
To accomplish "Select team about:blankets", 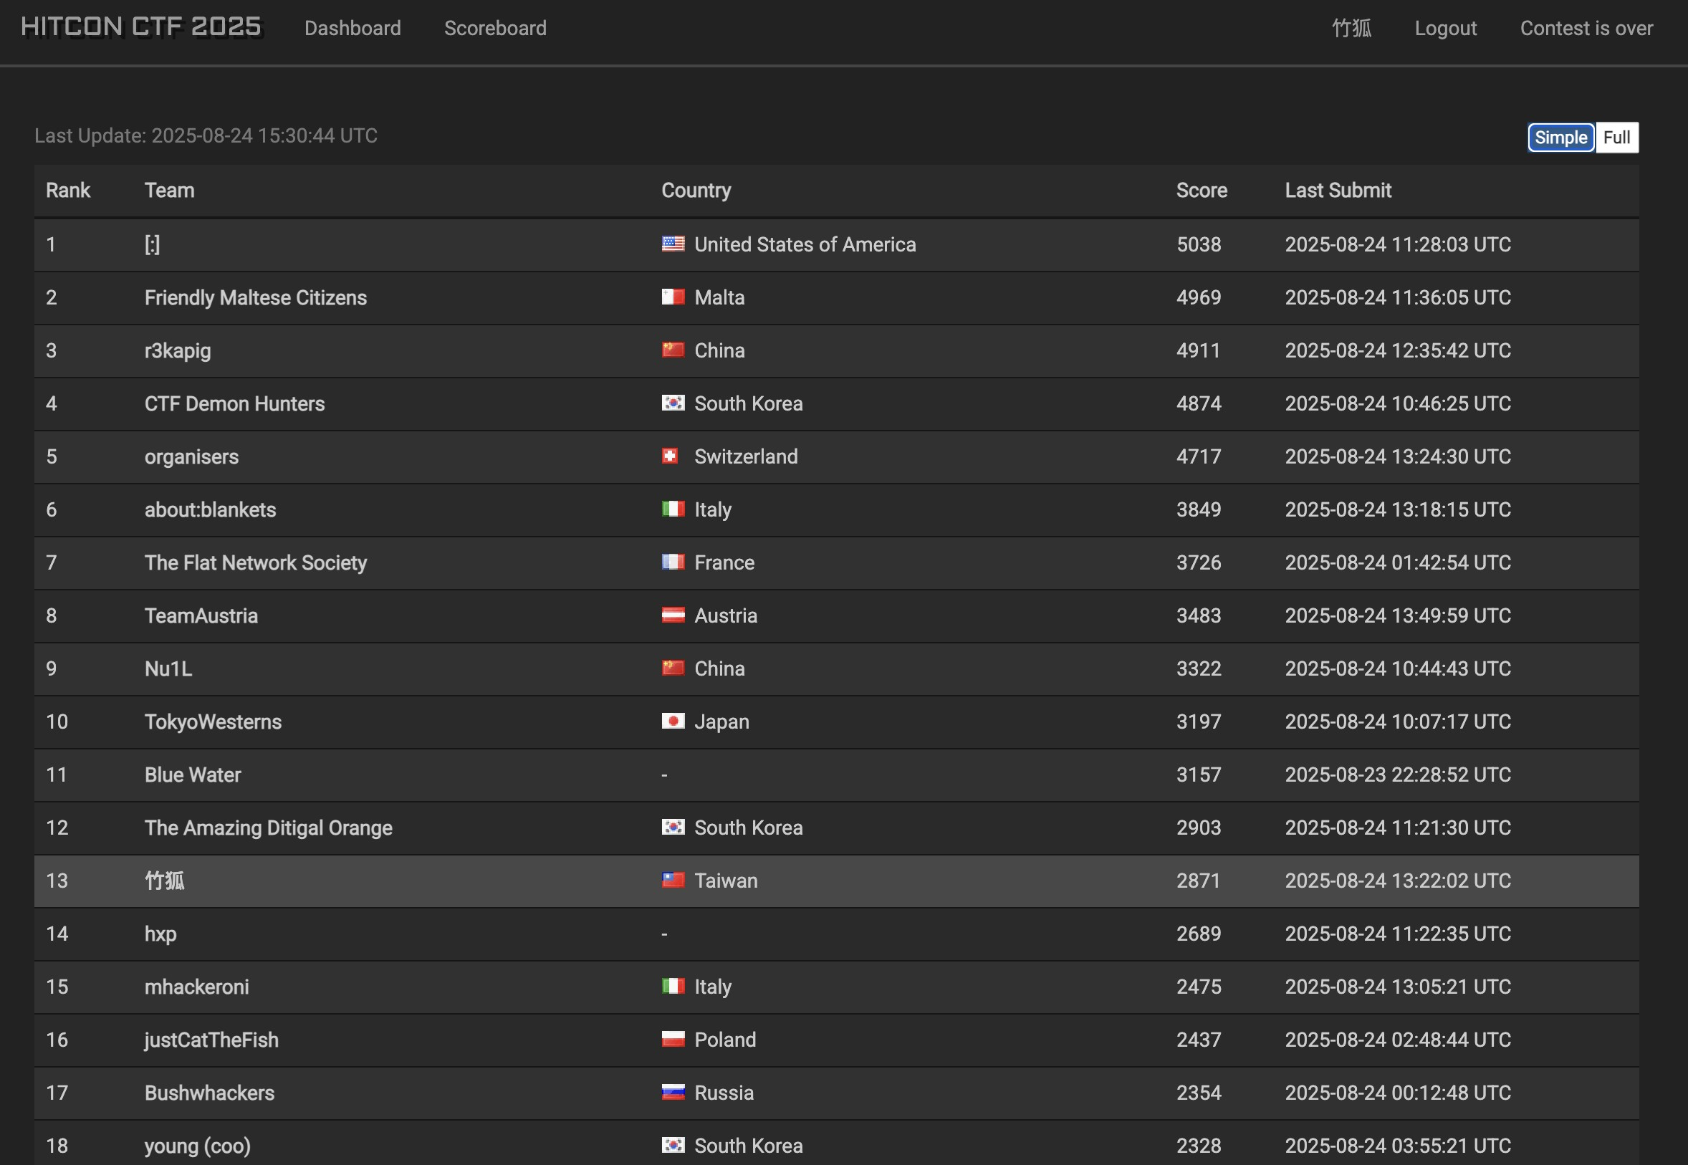I will (x=210, y=509).
